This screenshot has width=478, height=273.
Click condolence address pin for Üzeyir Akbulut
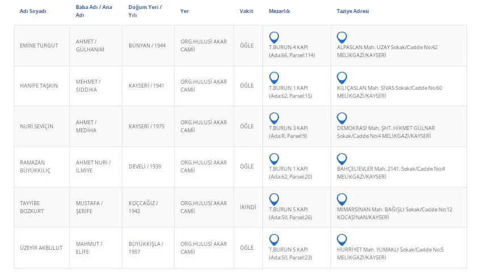tap(341, 240)
